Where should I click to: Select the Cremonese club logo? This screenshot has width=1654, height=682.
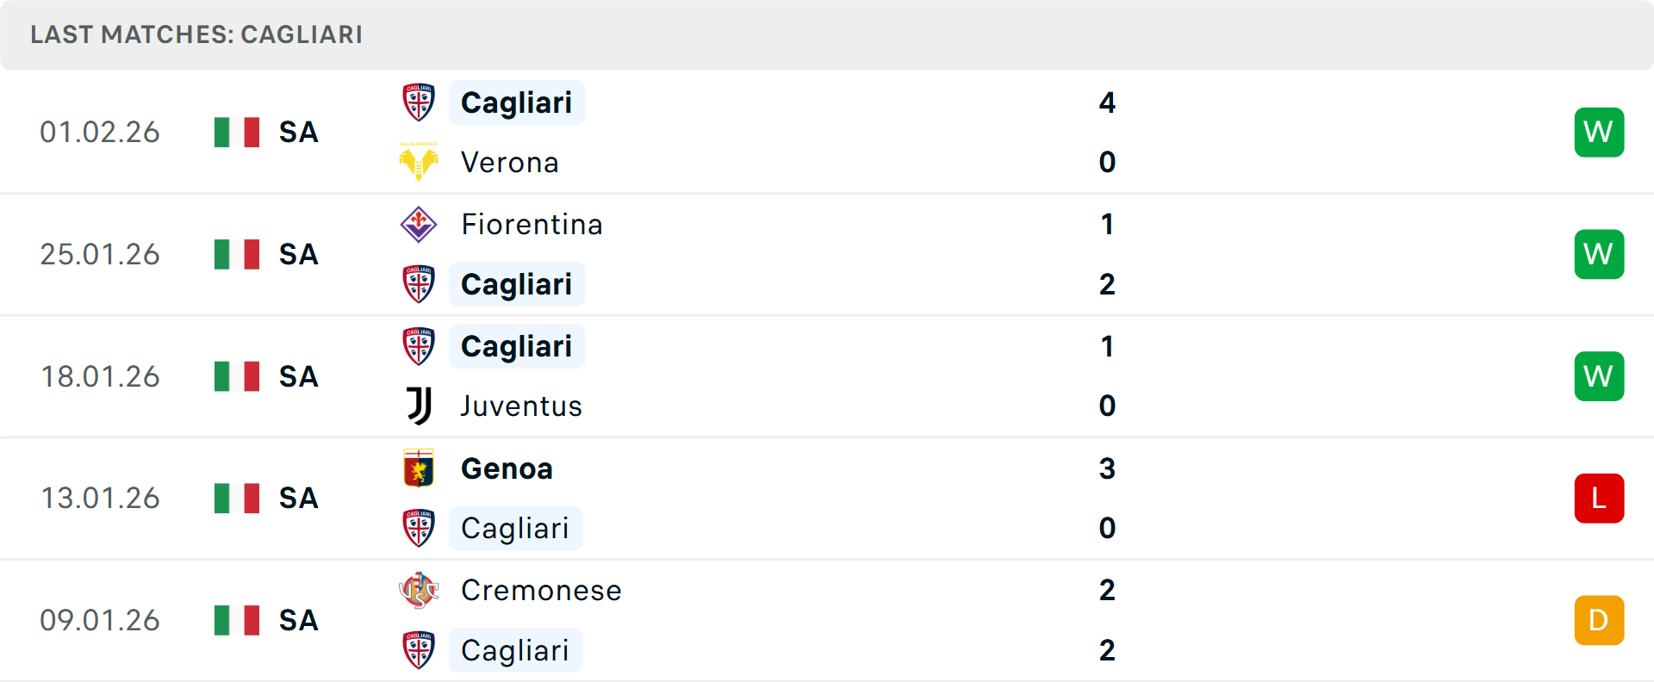419,591
